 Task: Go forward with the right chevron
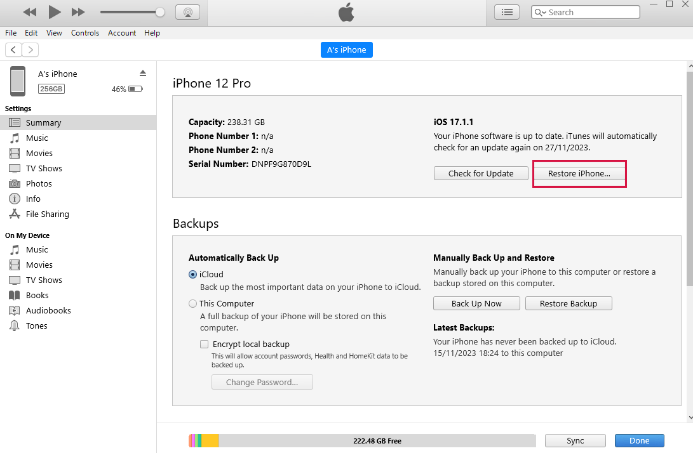click(30, 50)
